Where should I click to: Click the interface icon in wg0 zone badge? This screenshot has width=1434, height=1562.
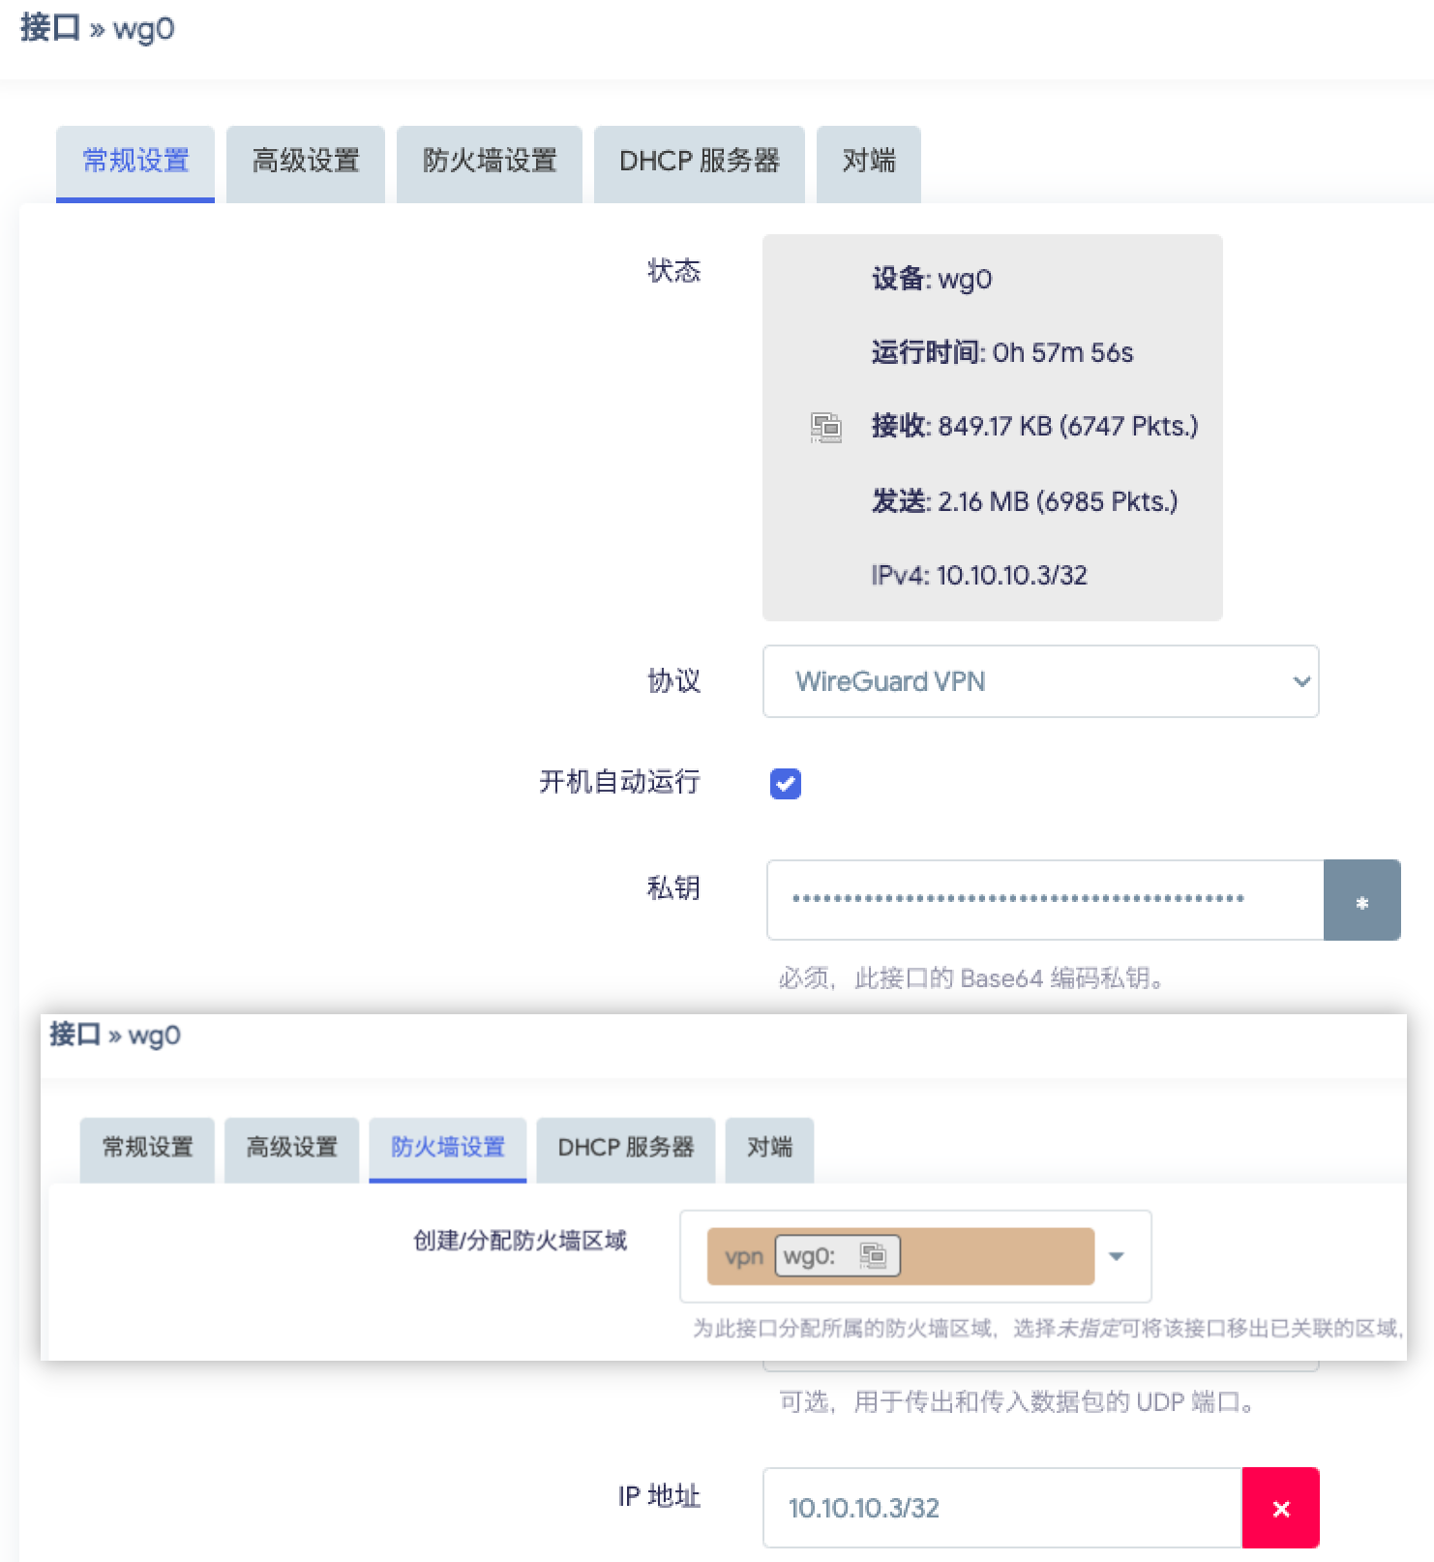(x=873, y=1256)
